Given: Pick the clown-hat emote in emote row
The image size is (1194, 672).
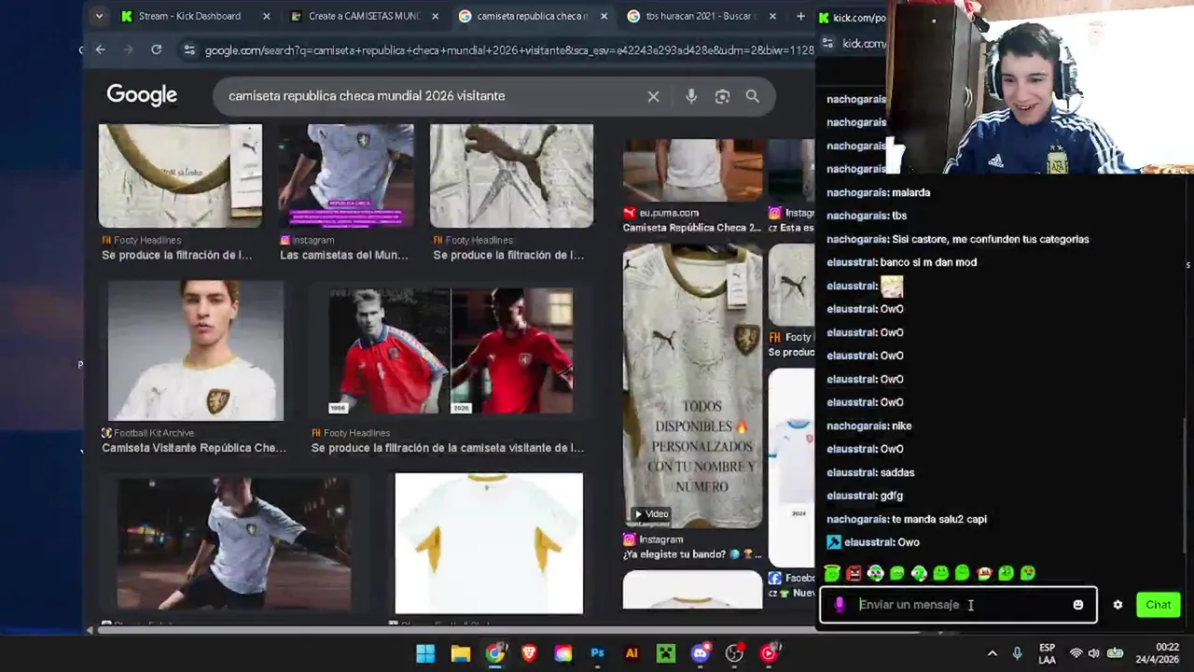Looking at the screenshot, I should tap(984, 573).
